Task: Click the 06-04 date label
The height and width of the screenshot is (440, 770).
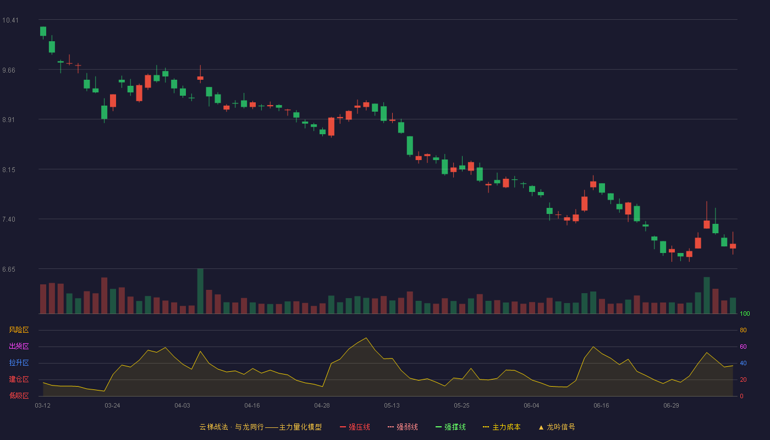Action: click(x=531, y=405)
